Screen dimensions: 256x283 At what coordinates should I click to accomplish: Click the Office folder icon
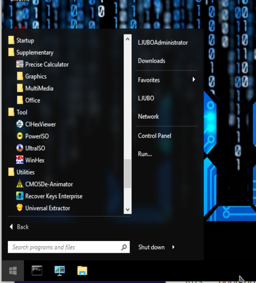pos(20,100)
